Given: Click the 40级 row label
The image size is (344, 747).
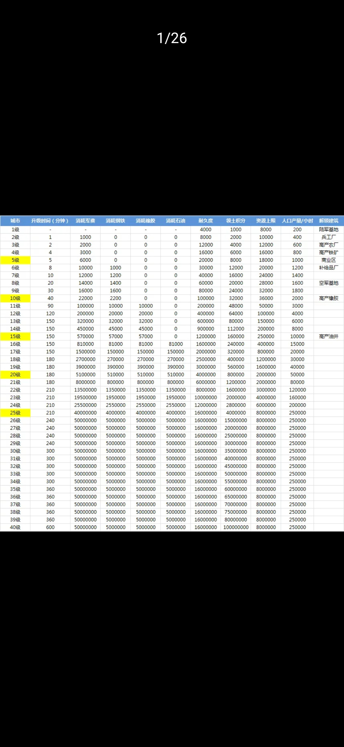Looking at the screenshot, I should click(15, 527).
